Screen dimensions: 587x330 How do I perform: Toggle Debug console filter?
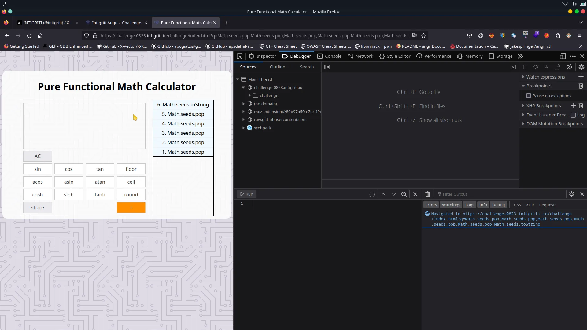click(x=498, y=205)
